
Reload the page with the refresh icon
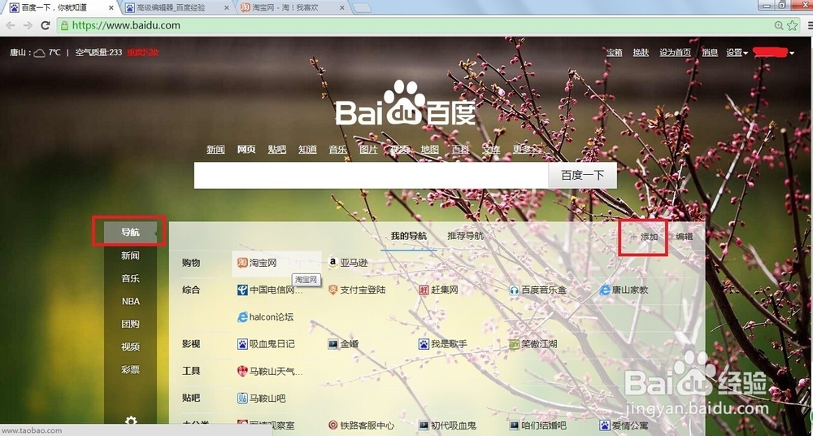click(45, 25)
